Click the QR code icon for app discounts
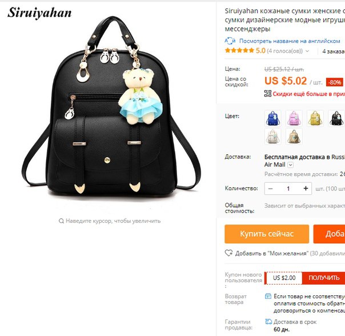Viewport: 345px width, 336px height. click(x=268, y=94)
